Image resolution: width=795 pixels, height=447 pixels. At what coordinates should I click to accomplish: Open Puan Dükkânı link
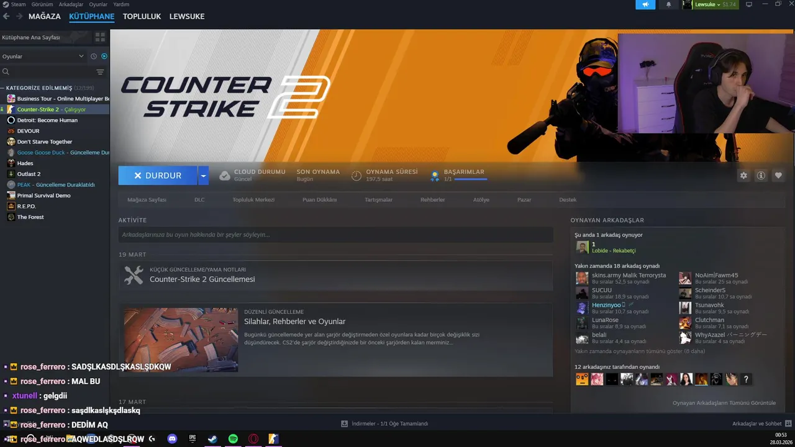coord(319,200)
